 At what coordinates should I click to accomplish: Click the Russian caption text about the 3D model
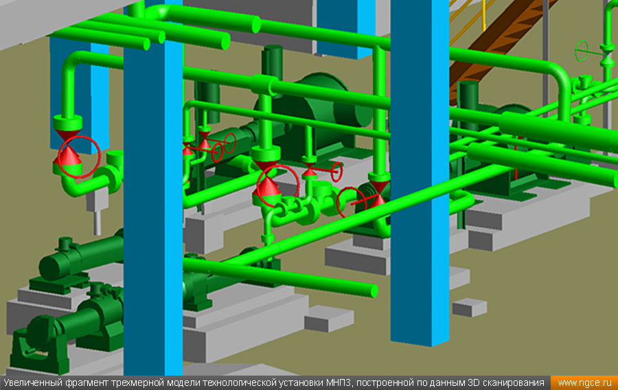coord(274,383)
